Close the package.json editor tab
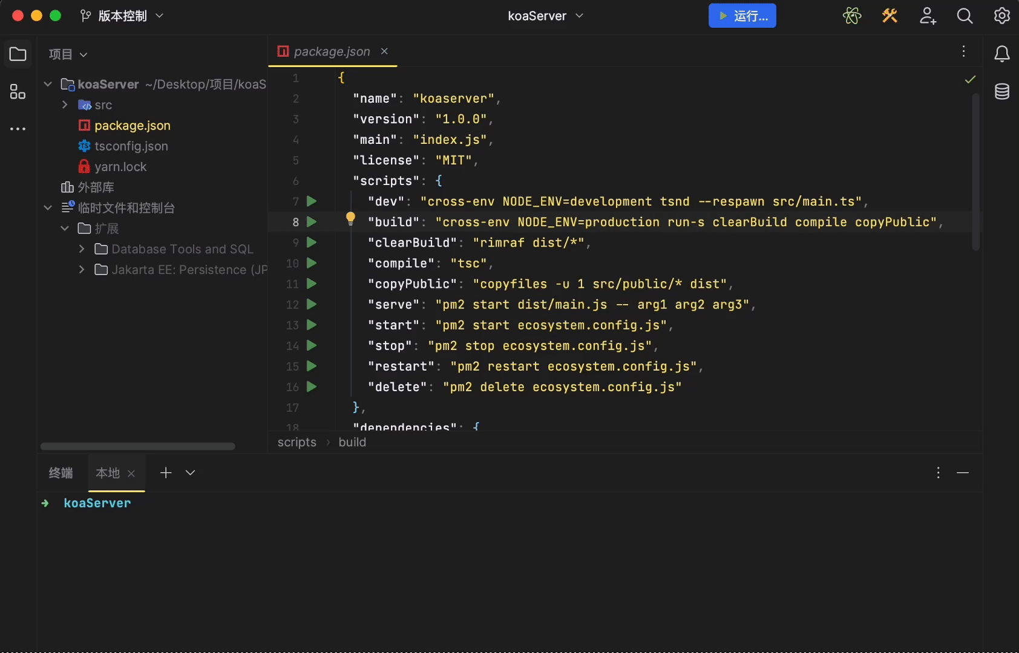Screen dimensions: 1019x653 (384, 51)
